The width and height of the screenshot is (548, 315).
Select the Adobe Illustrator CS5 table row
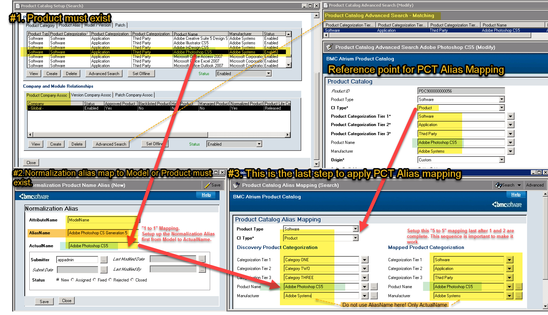coord(191,43)
